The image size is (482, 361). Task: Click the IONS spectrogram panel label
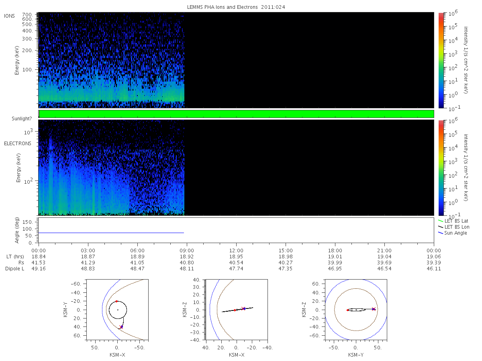pyautogui.click(x=10, y=16)
